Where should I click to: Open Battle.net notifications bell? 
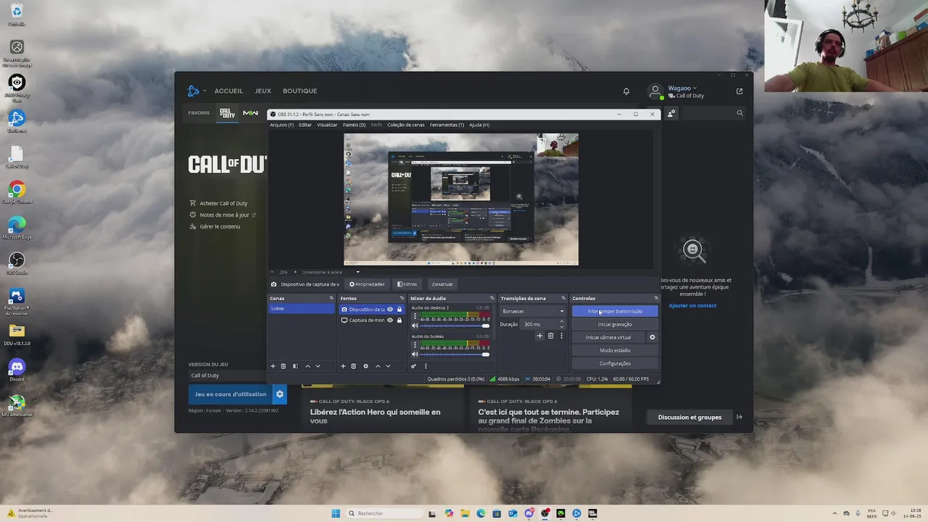tap(626, 91)
